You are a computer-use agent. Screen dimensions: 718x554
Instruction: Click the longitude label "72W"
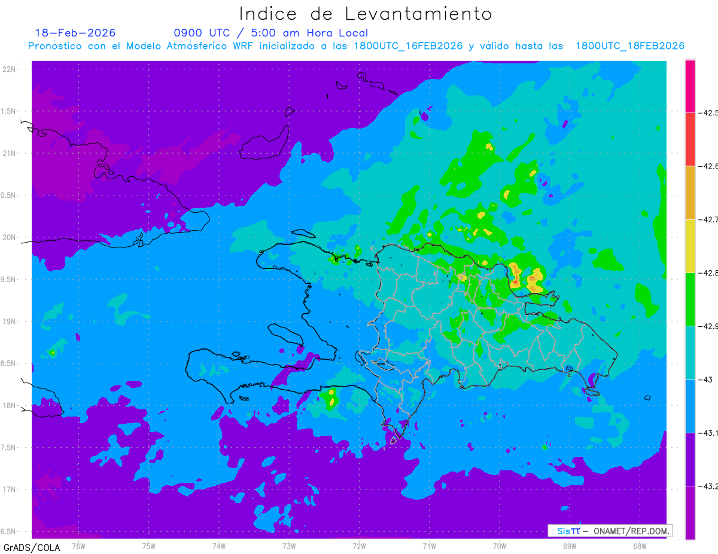click(359, 546)
